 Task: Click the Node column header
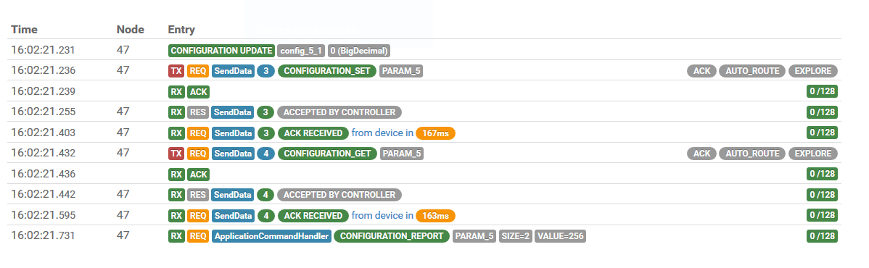[131, 30]
